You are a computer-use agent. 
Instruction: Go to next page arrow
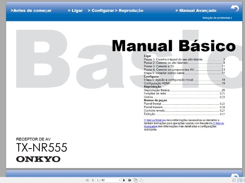pyautogui.click(x=124, y=180)
